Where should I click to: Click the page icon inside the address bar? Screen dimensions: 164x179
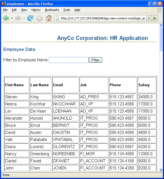click(x=57, y=18)
